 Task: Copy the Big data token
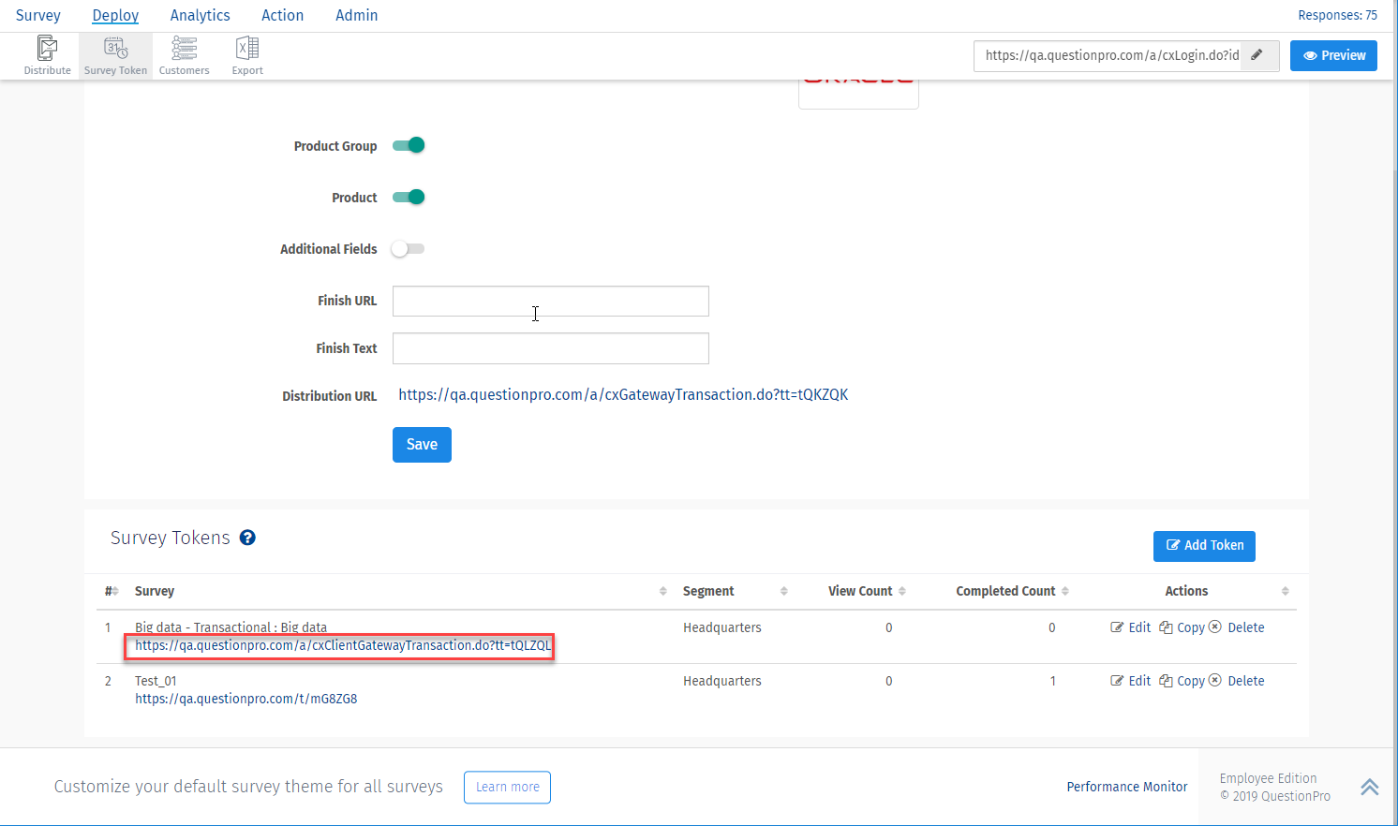coord(1182,627)
